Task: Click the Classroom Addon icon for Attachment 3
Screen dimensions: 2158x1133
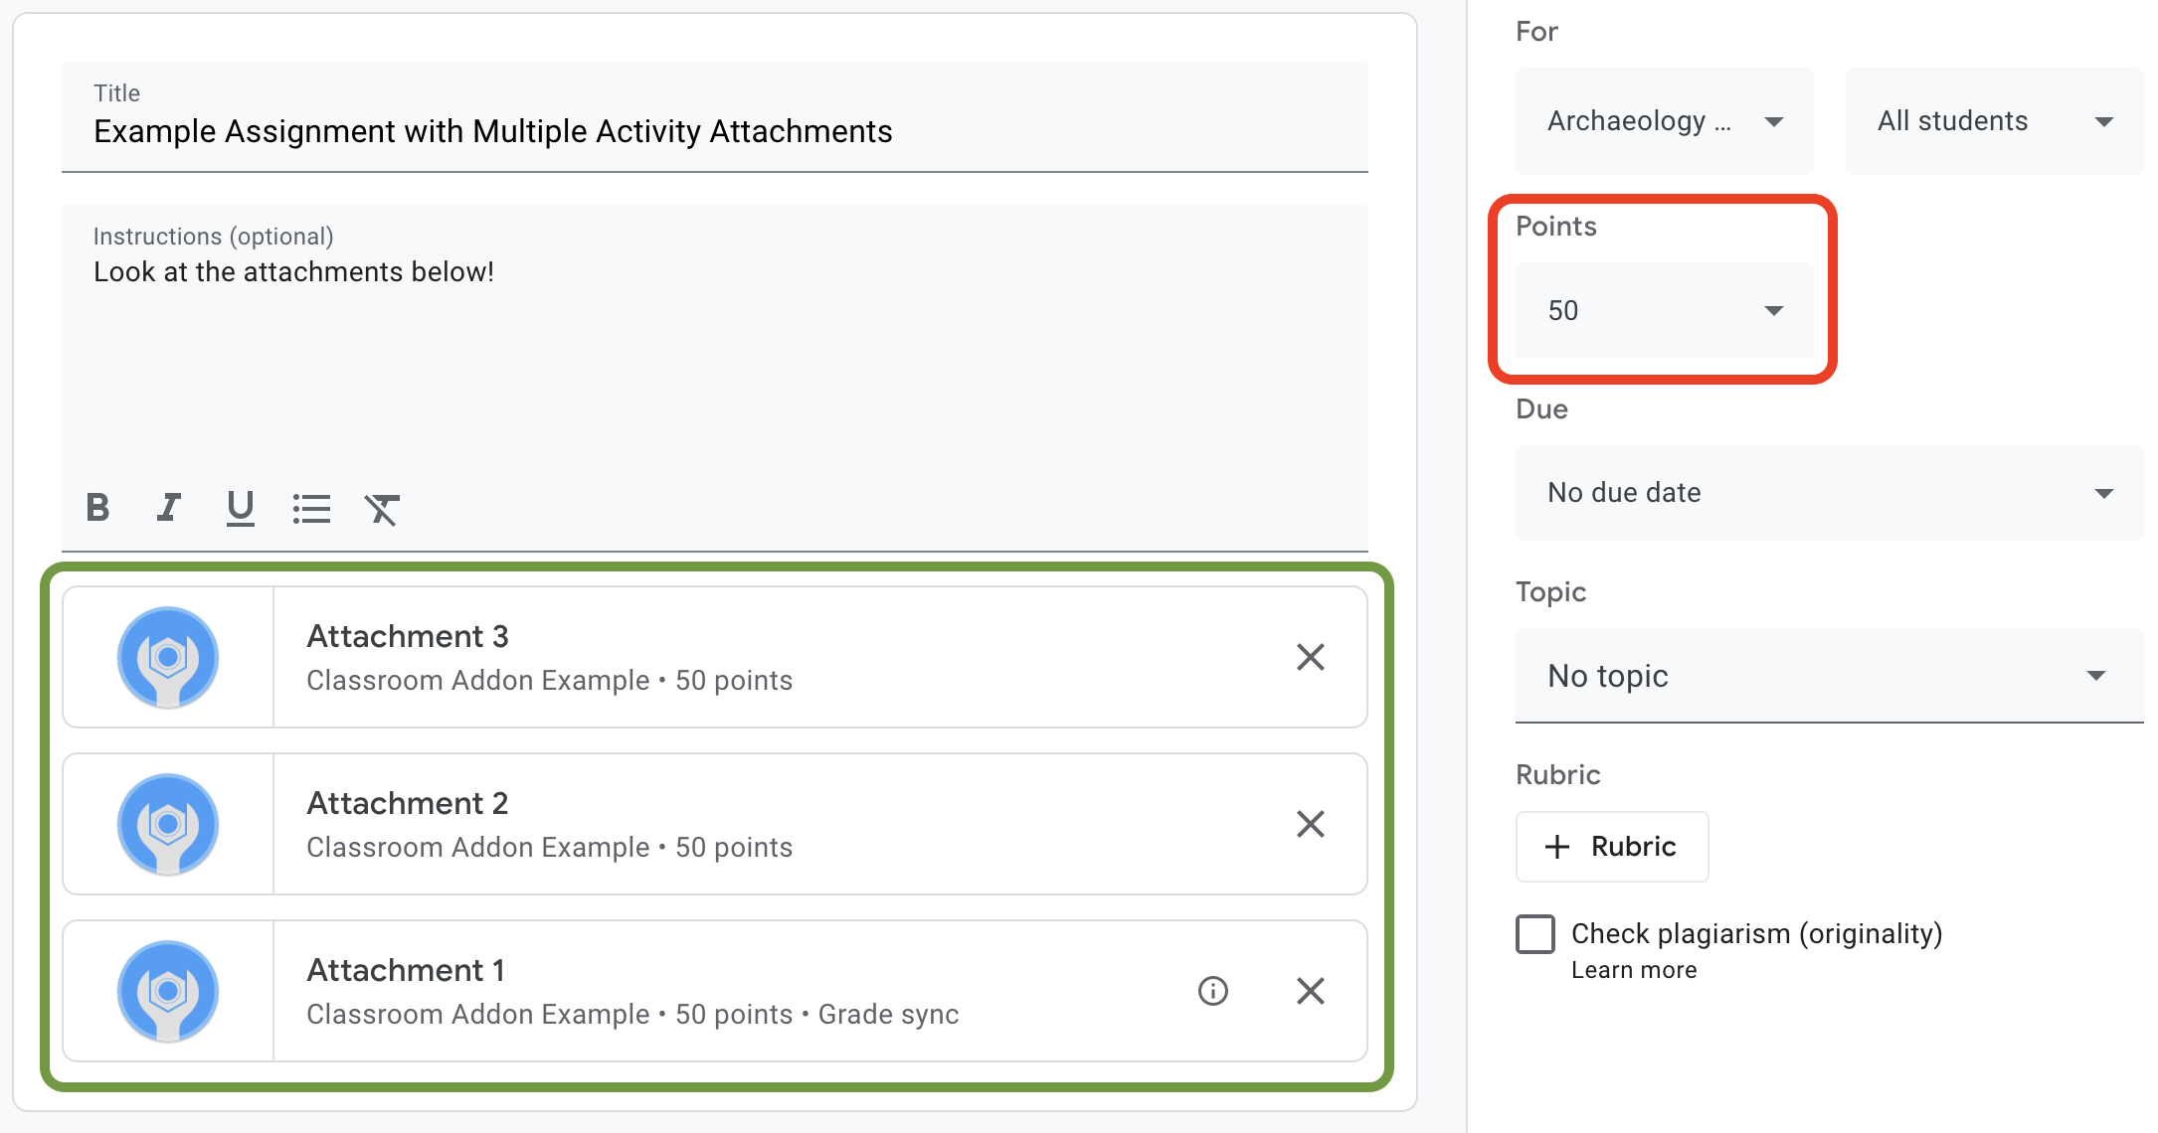Action: tap(167, 656)
